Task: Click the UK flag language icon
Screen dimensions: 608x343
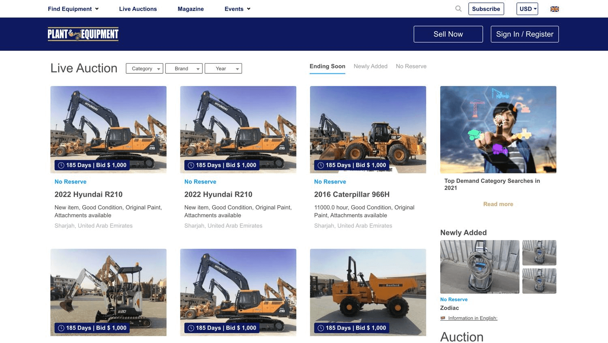Action: (x=554, y=9)
